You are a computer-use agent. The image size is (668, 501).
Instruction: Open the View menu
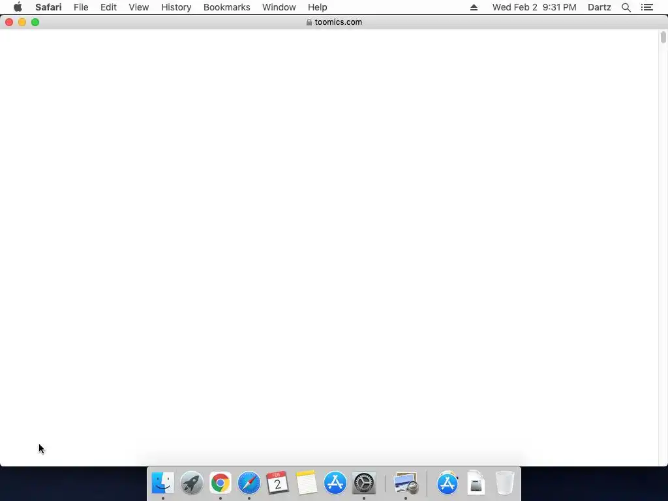[138, 7]
